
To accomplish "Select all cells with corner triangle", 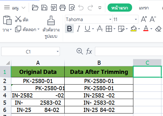I will [8, 63].
